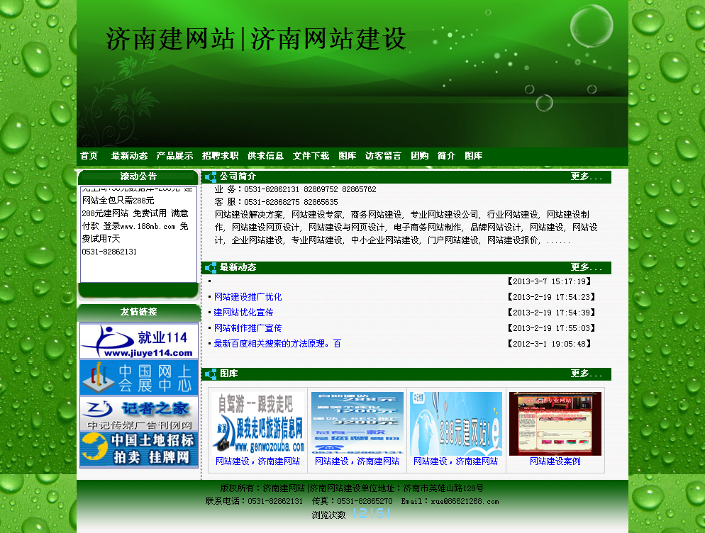The image size is (705, 533).
Task: Click the 就业114 banner logo
Action: (138, 342)
